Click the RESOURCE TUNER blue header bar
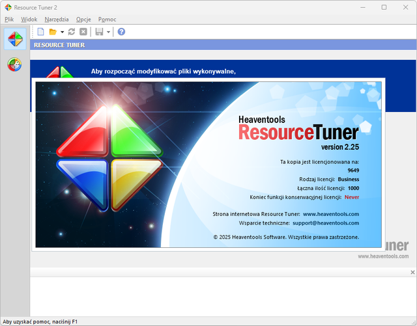 click(x=223, y=45)
